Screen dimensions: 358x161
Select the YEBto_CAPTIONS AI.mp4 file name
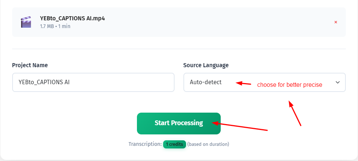(72, 18)
